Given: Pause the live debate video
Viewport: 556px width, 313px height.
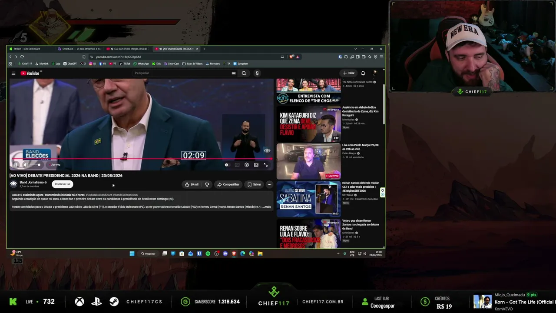Looking at the screenshot, I should pos(16,165).
